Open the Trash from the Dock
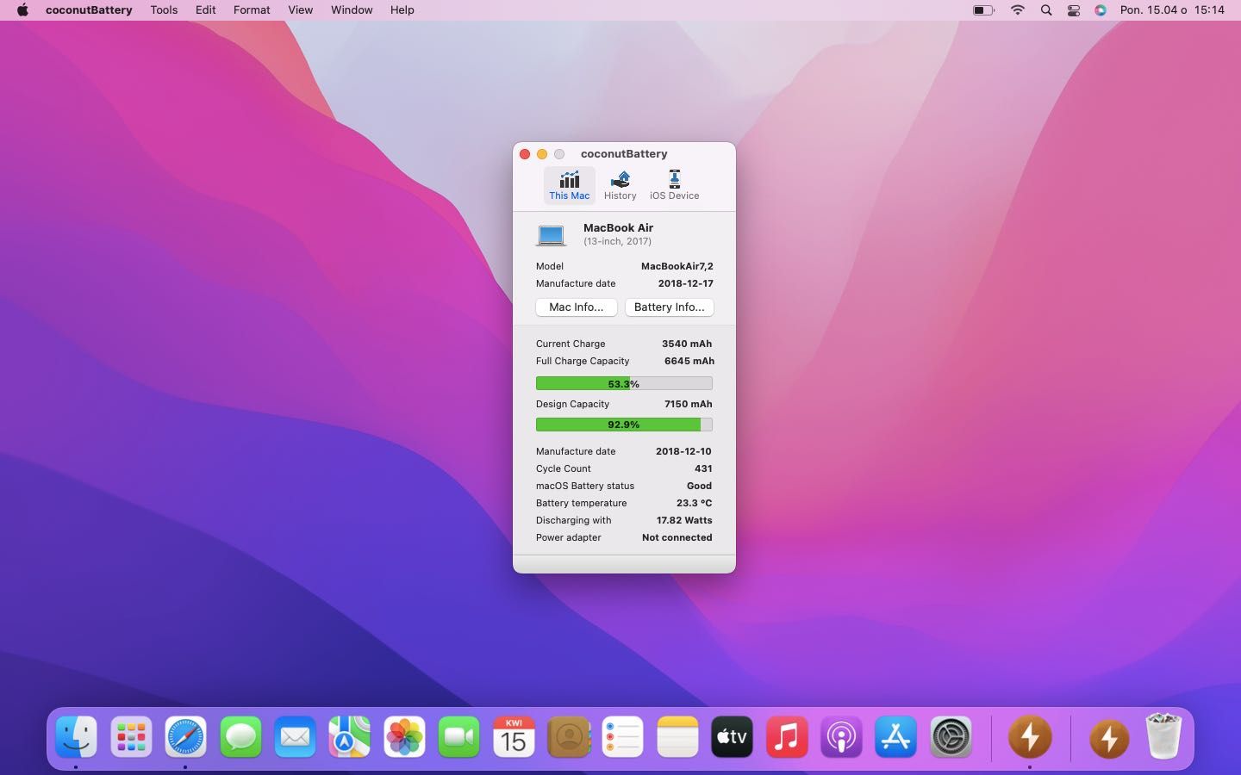 pyautogui.click(x=1163, y=736)
